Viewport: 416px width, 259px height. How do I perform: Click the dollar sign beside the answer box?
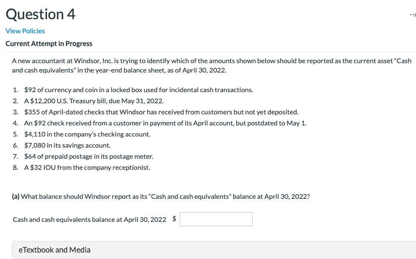(174, 219)
